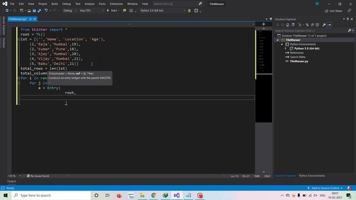Open the Toolbox side tab
This screenshot has height=200, width=356.
click(3, 43)
